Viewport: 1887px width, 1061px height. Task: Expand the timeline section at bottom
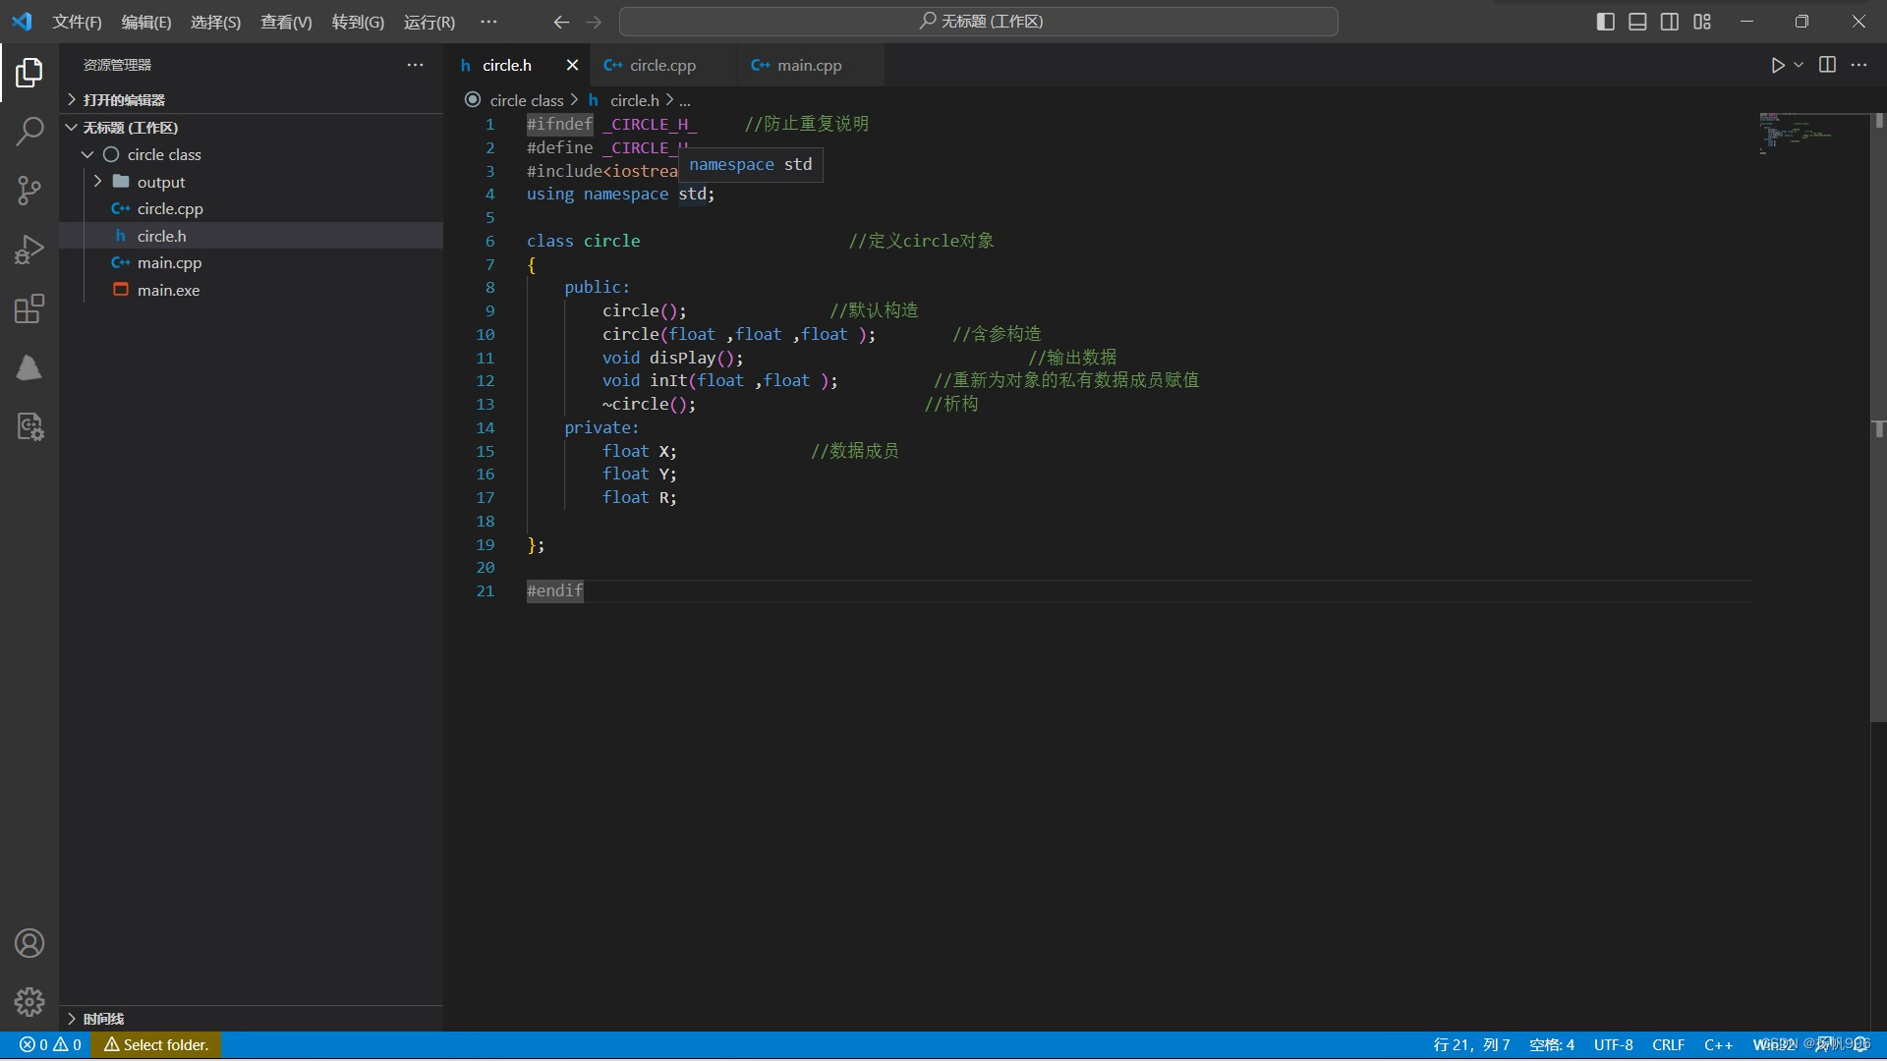pyautogui.click(x=103, y=1019)
